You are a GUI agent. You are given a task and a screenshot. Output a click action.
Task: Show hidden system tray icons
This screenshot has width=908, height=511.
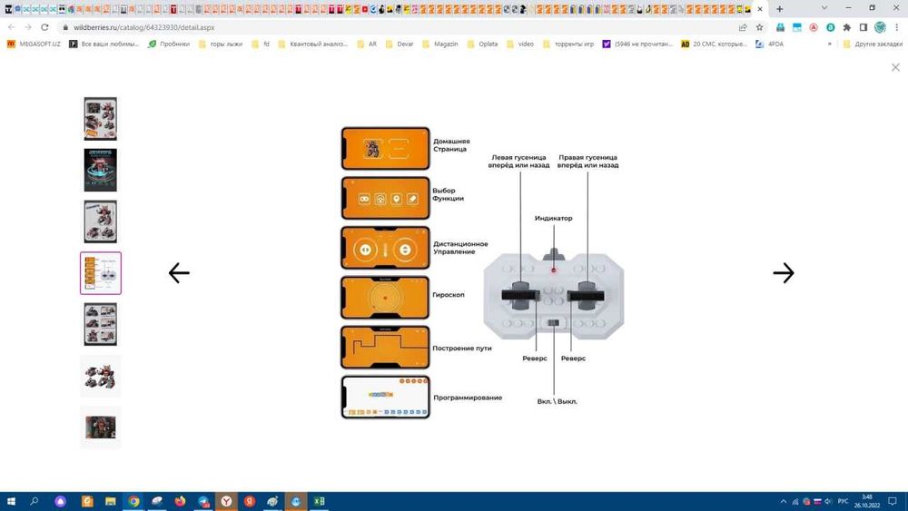tap(784, 502)
